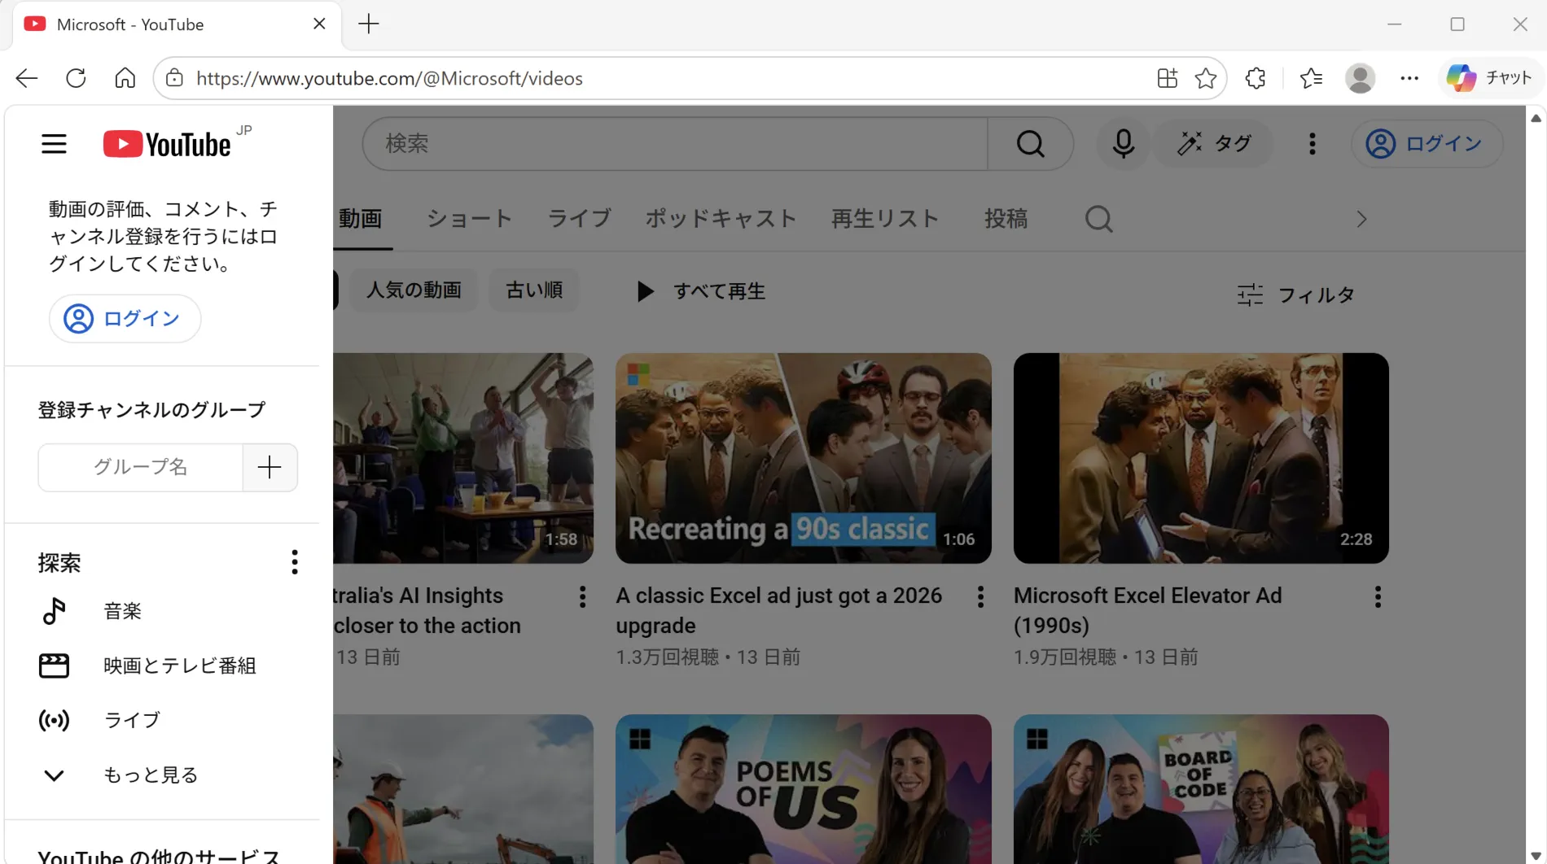Focus the グループ名 input field
The height and width of the screenshot is (864, 1547).
pyautogui.click(x=140, y=467)
